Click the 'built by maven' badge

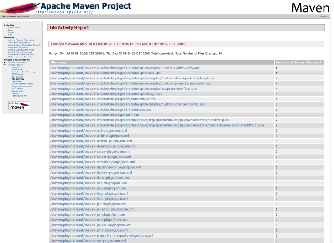coord(19,106)
